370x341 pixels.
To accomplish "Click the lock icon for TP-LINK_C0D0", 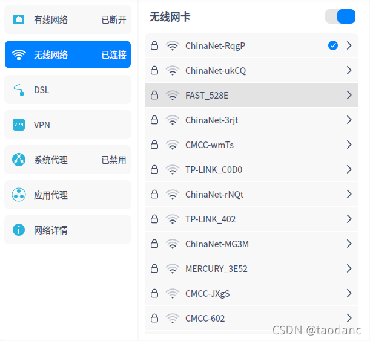I will coord(154,169).
